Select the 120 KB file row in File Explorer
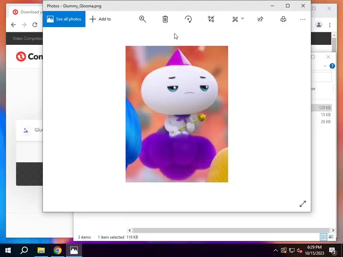The image size is (343, 257). pos(322,107)
